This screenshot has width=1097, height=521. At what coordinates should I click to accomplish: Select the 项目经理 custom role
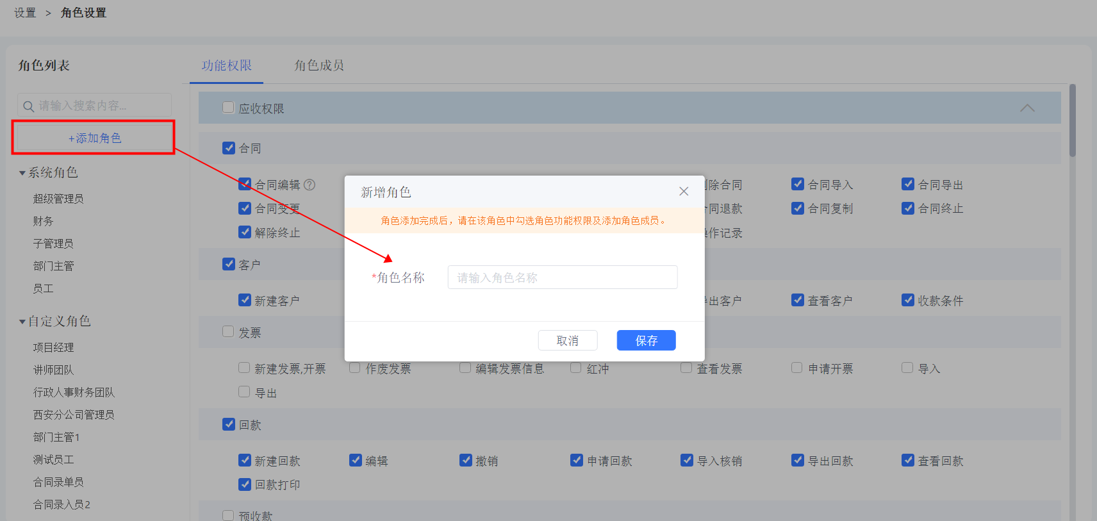[53, 347]
